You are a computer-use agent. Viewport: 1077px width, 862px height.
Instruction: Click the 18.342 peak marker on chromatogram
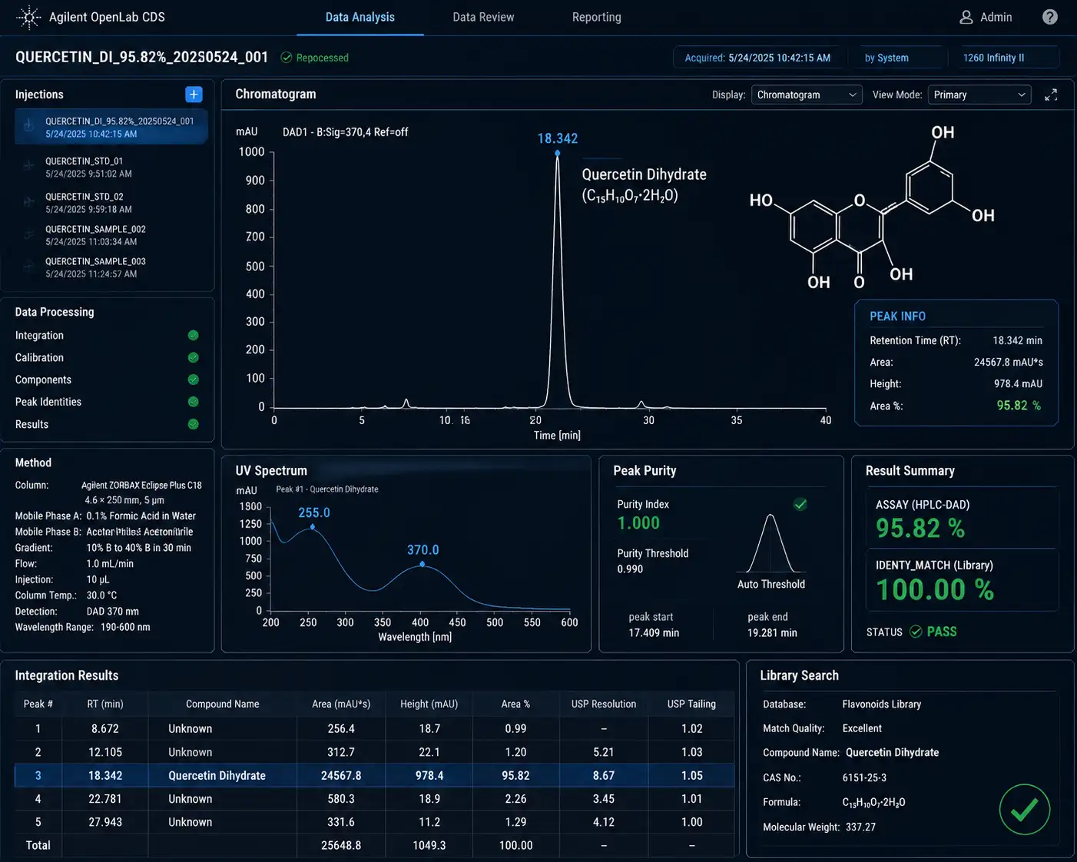[558, 153]
